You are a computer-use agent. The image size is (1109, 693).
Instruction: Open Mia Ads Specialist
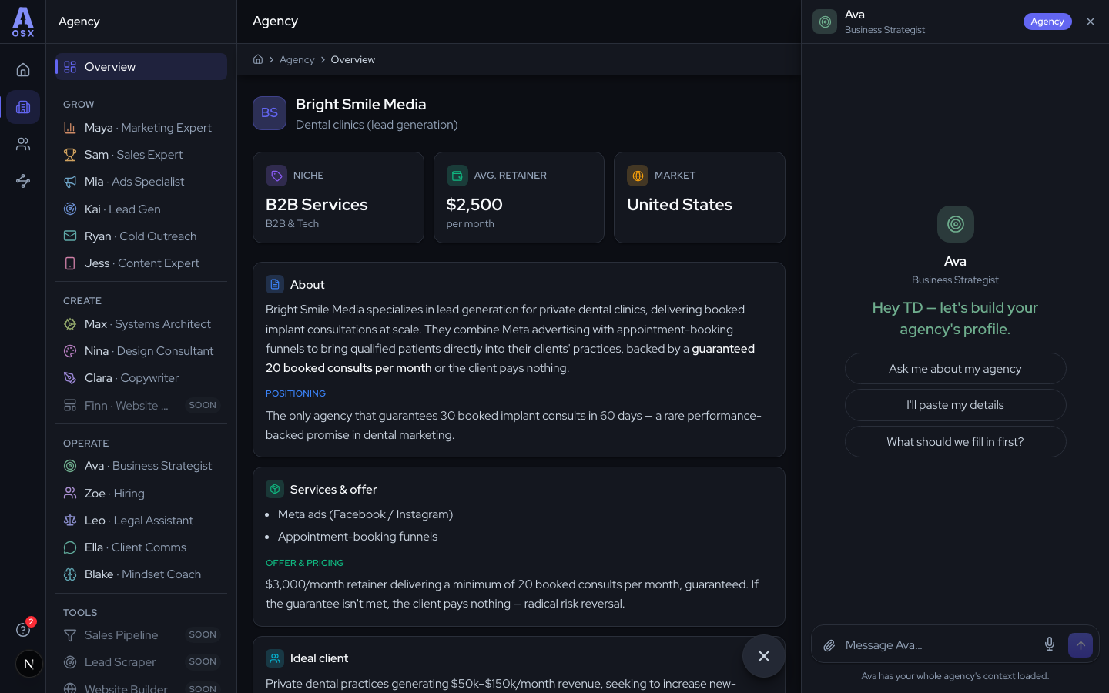tap(141, 182)
